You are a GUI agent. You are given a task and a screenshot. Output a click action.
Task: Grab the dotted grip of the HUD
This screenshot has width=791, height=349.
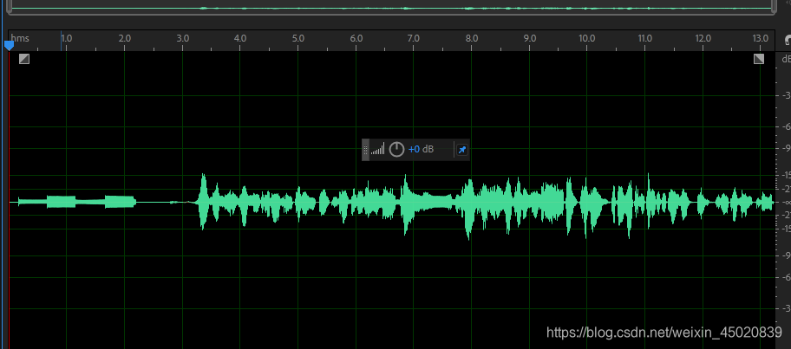pyautogui.click(x=366, y=150)
